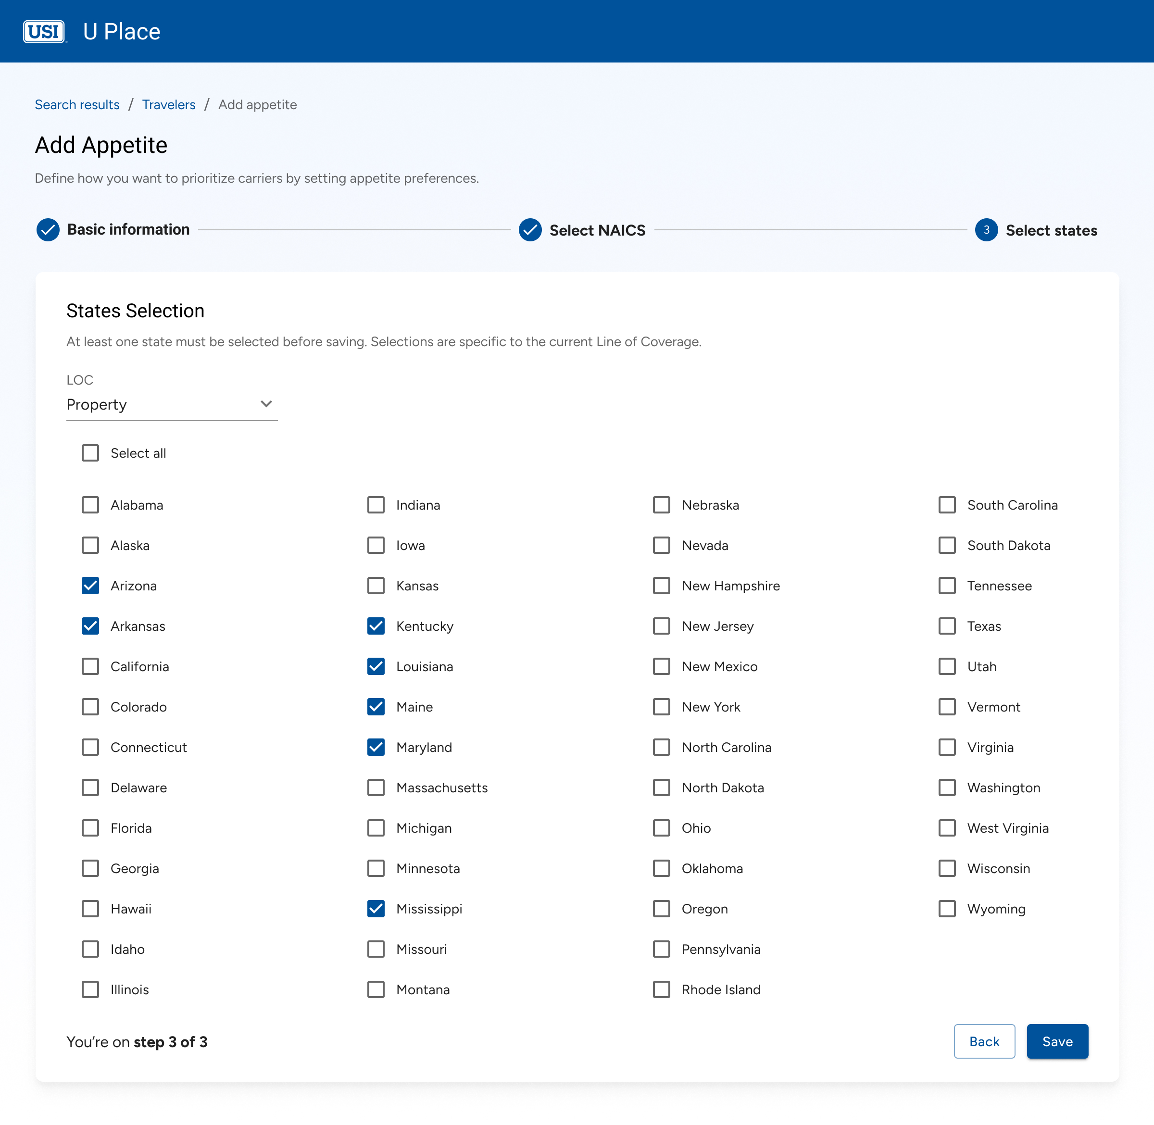The image size is (1154, 1125).
Task: Click the West Virginia label text
Action: pos(1008,828)
